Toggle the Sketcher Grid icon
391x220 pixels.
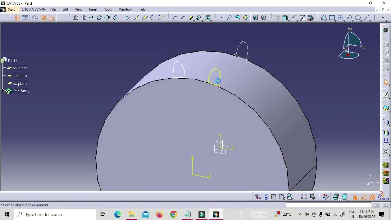click(17, 18)
